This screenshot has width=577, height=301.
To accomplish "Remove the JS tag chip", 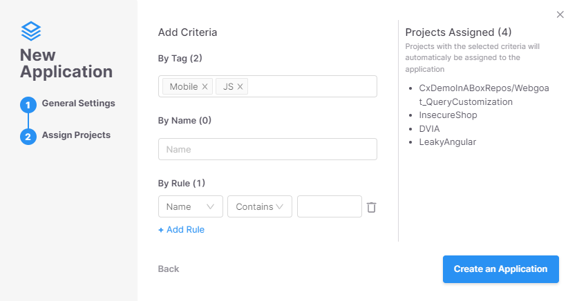I will point(240,87).
